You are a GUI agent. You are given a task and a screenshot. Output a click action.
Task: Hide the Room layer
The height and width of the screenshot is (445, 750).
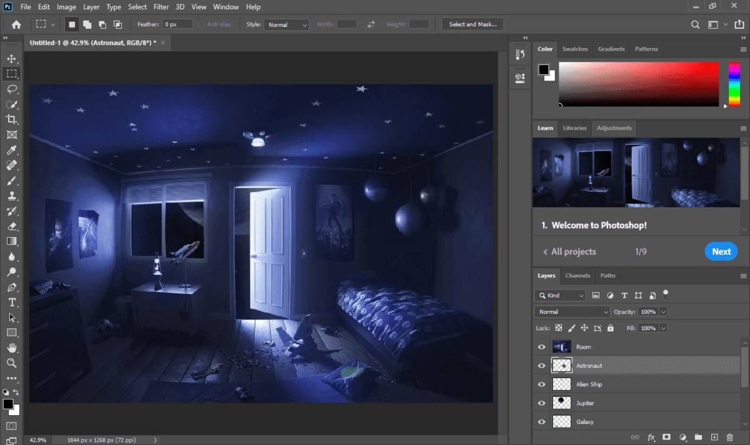(541, 347)
